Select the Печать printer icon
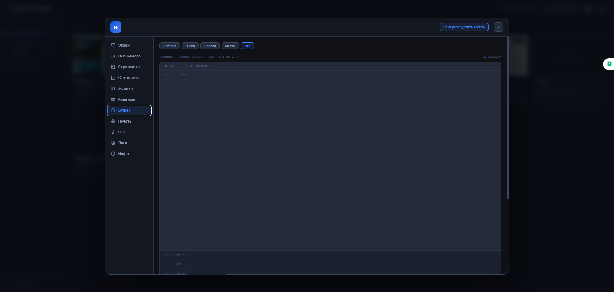 pyautogui.click(x=113, y=121)
